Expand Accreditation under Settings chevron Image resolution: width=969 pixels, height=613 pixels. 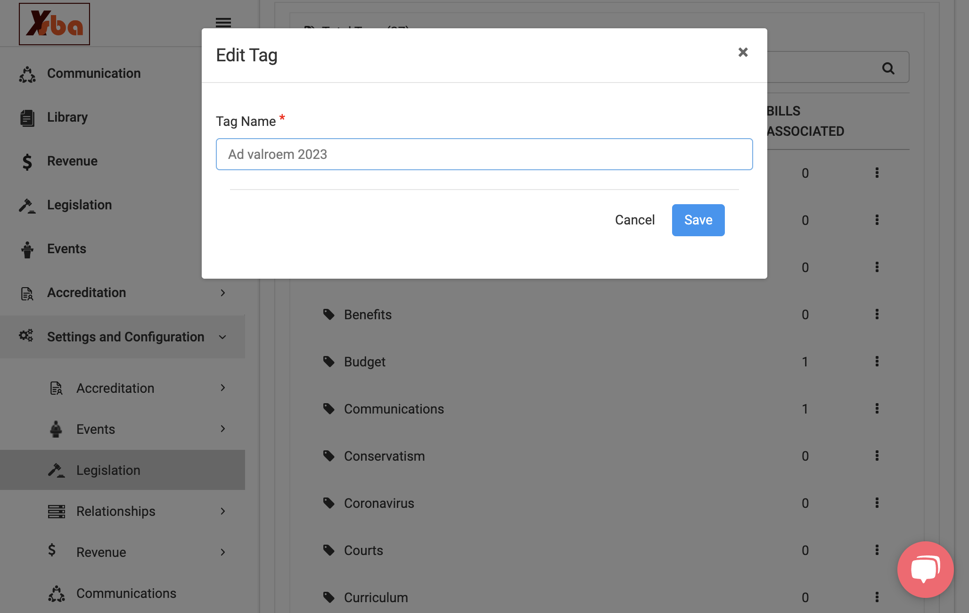coord(222,388)
